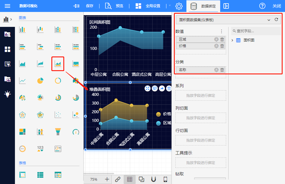Toggle mobile layout preview icon
Viewport: 285px width, 184px height.
click(165, 179)
